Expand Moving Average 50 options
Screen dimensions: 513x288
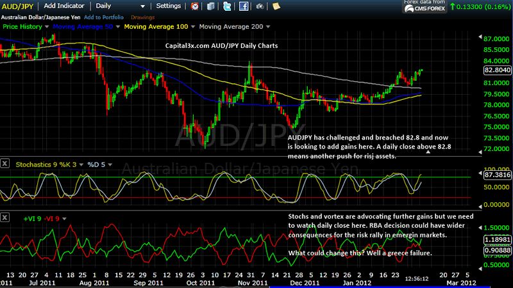point(86,27)
